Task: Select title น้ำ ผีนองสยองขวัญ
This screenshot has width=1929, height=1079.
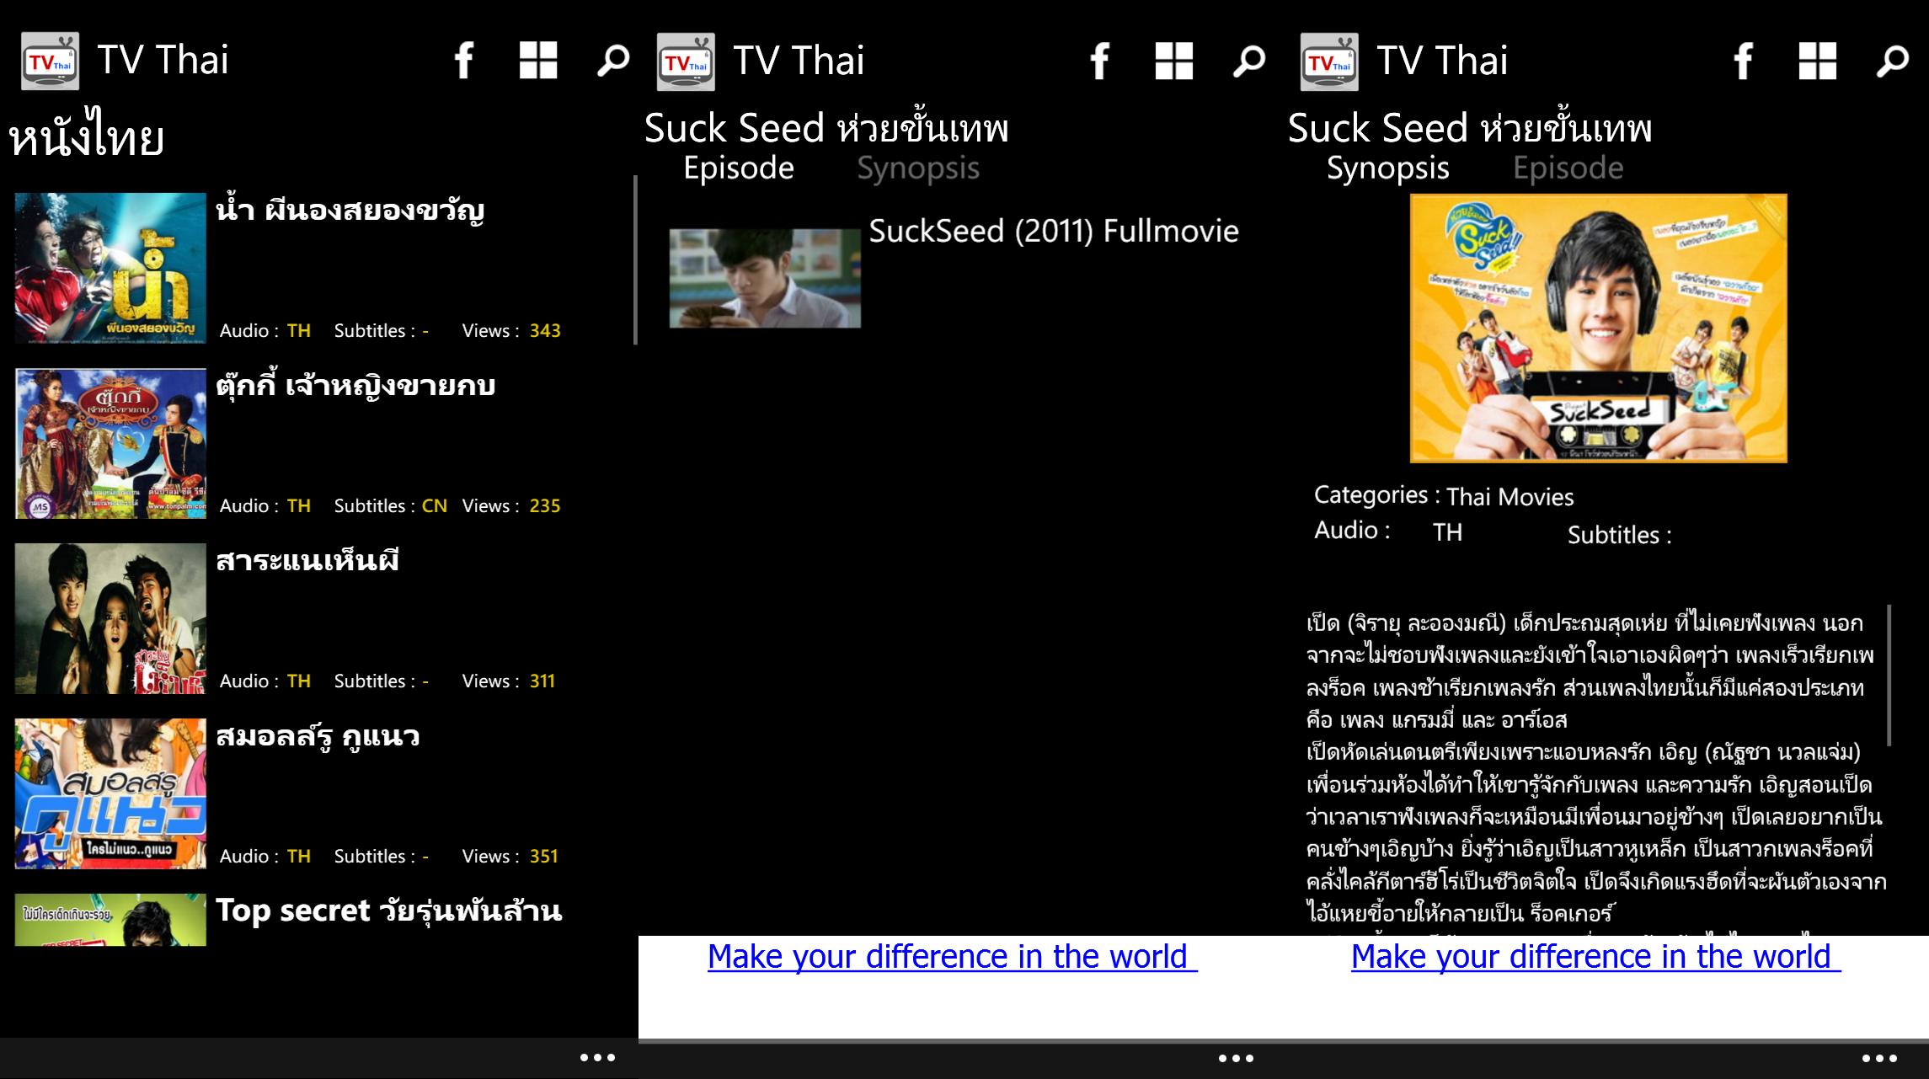Action: click(x=350, y=210)
